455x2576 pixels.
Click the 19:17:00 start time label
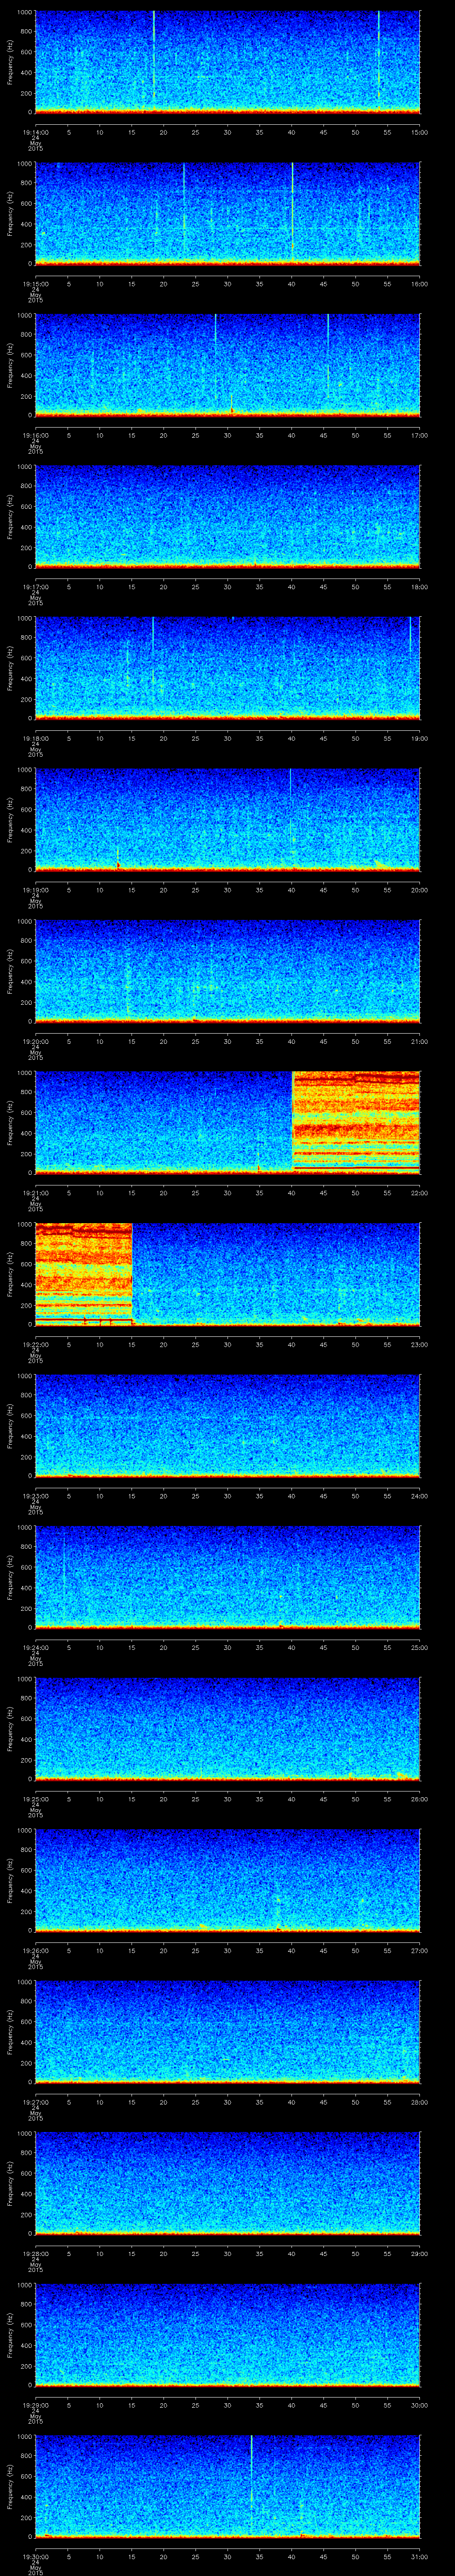35,587
